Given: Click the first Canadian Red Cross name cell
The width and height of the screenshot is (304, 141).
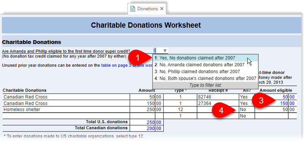Looking at the screenshot, I should (x=66, y=97).
